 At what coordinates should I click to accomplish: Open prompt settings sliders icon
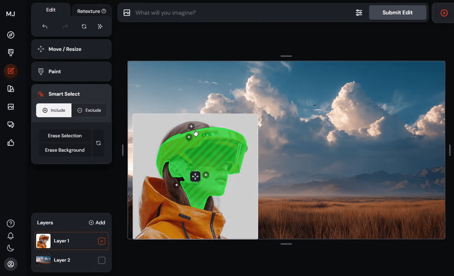coord(359,13)
